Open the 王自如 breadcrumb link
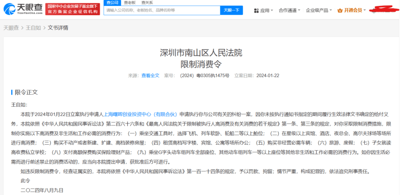This screenshot has width=400, height=195. click(x=33, y=28)
